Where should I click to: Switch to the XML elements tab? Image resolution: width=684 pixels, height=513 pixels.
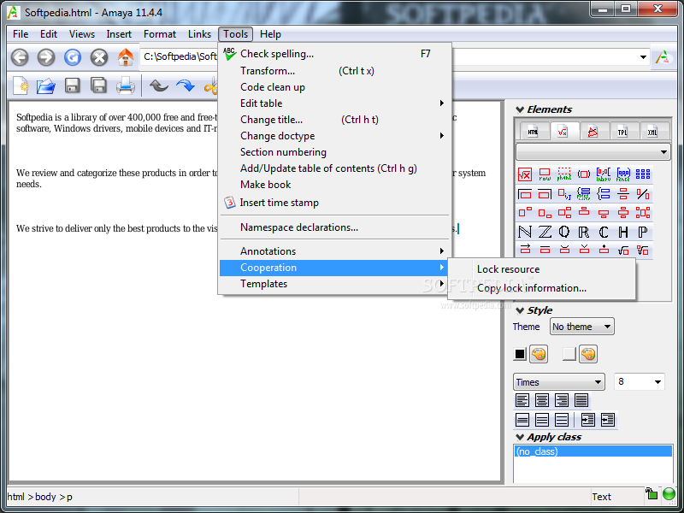tap(652, 132)
